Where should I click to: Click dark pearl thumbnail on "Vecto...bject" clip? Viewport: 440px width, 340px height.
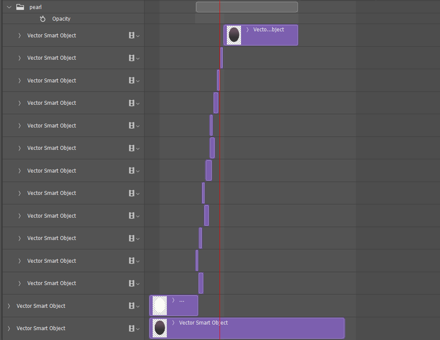coord(234,35)
